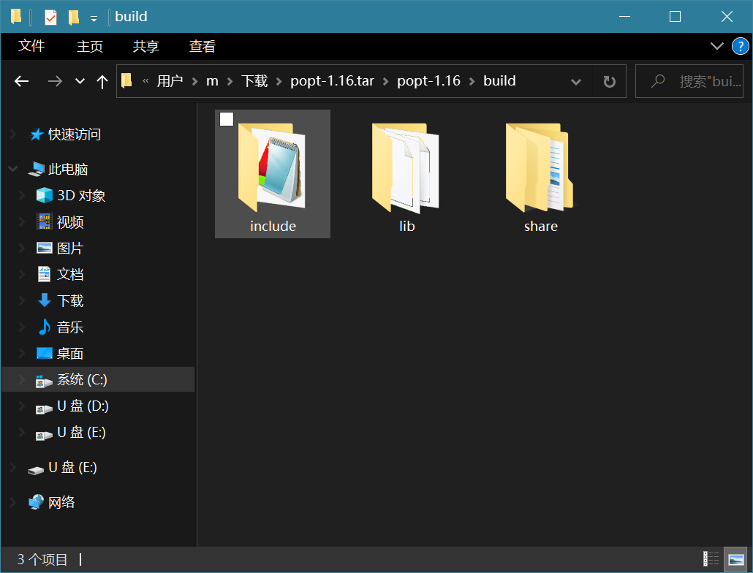Expand the ribbon with chevron arrow

click(x=717, y=47)
